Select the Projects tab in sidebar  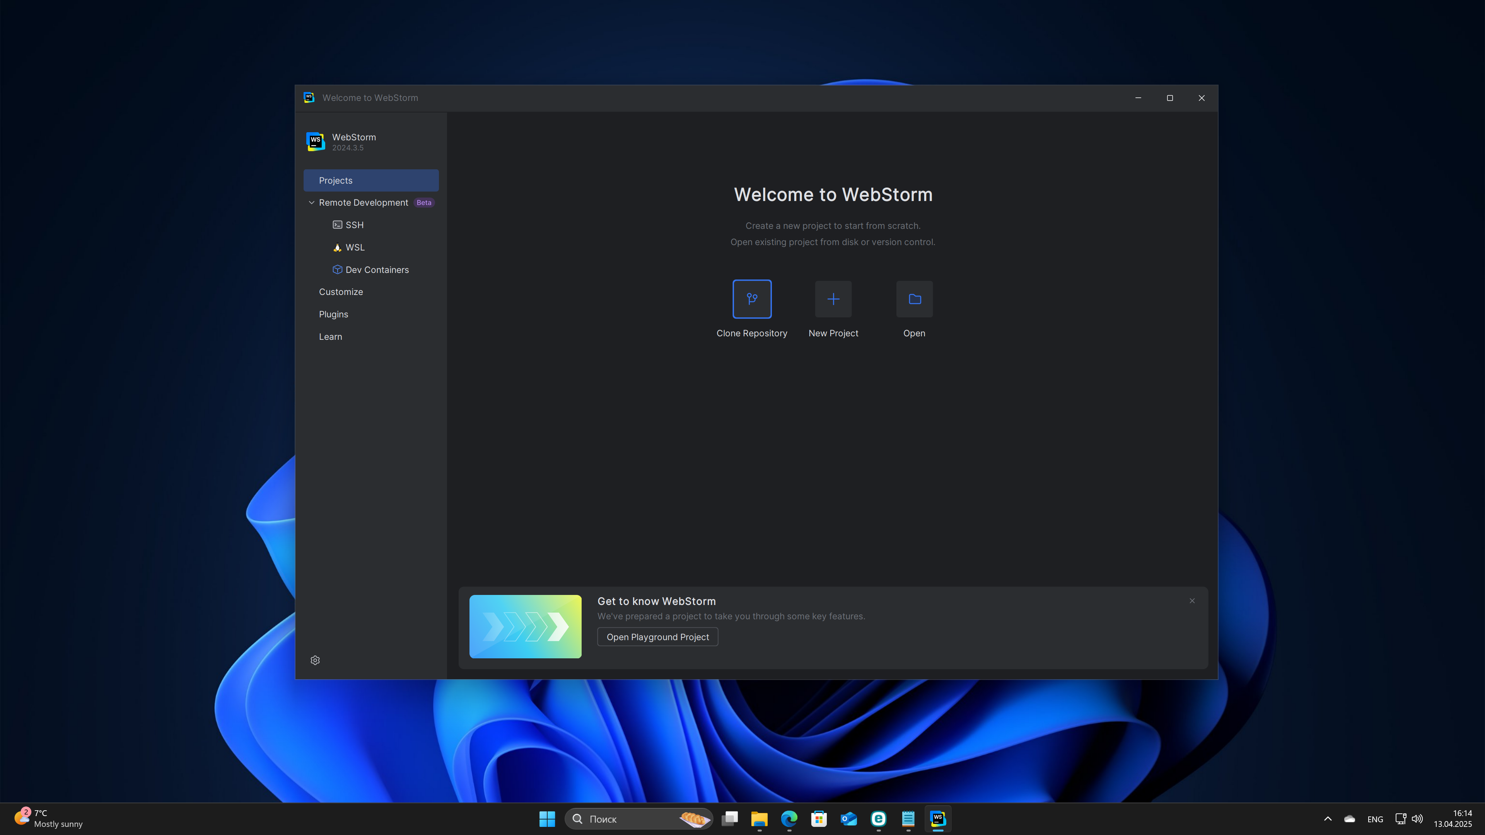371,181
